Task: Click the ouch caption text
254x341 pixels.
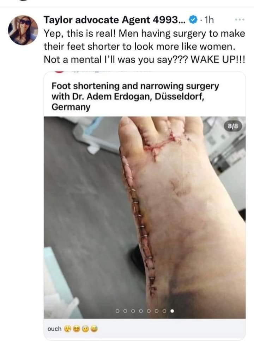Action: (54, 329)
